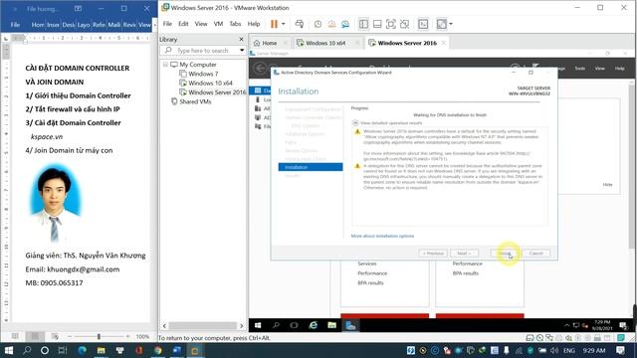Open Microsoft Edge on the host taskbar
This screenshot has width=637, height=358.
(x=82, y=350)
